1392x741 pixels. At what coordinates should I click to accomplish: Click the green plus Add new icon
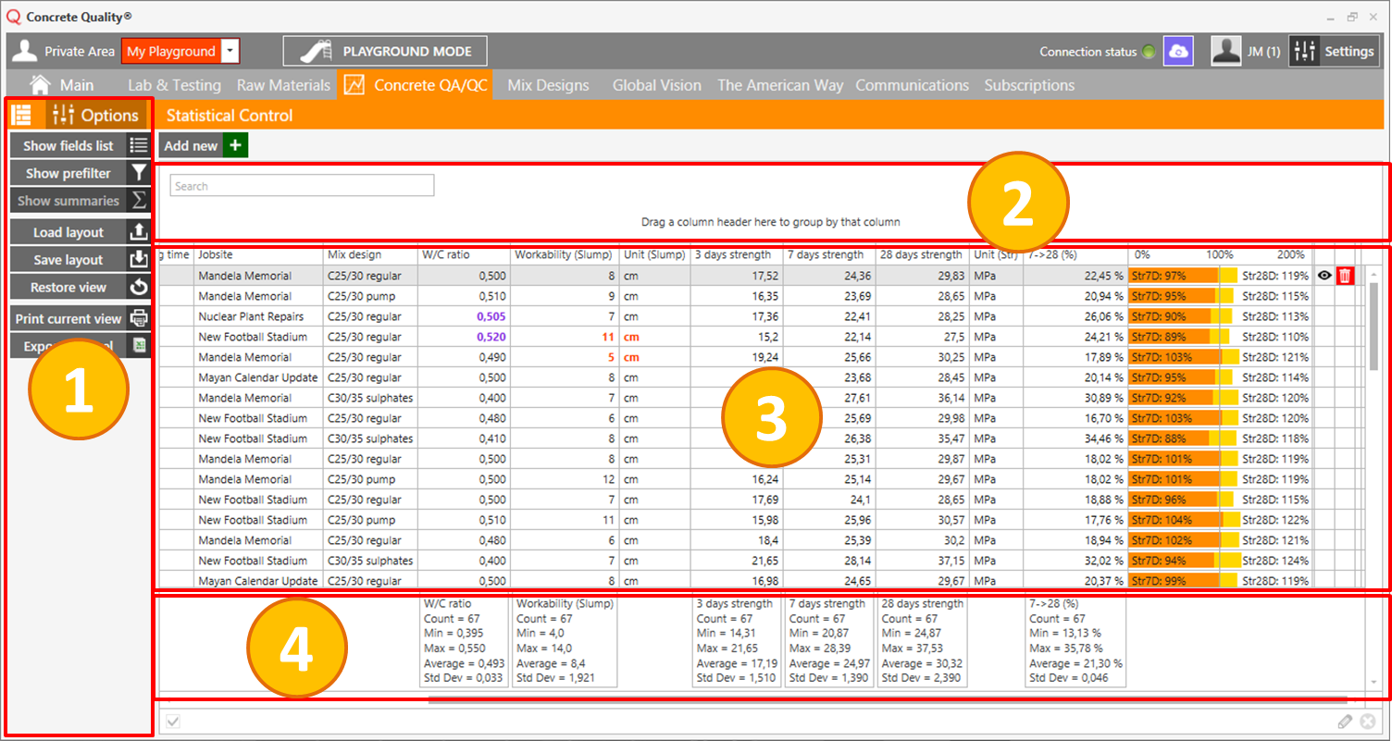point(235,145)
